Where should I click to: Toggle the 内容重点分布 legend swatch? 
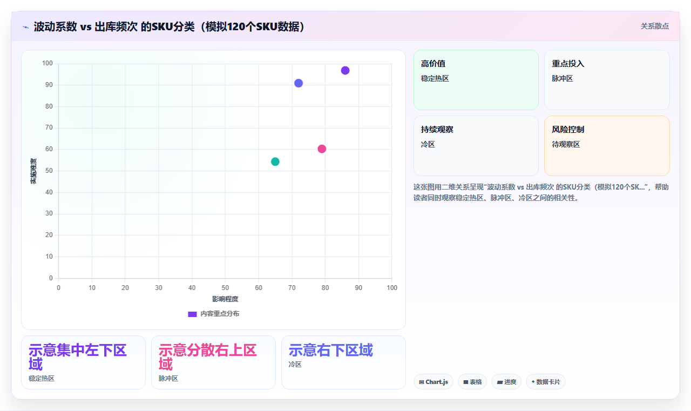(x=192, y=314)
